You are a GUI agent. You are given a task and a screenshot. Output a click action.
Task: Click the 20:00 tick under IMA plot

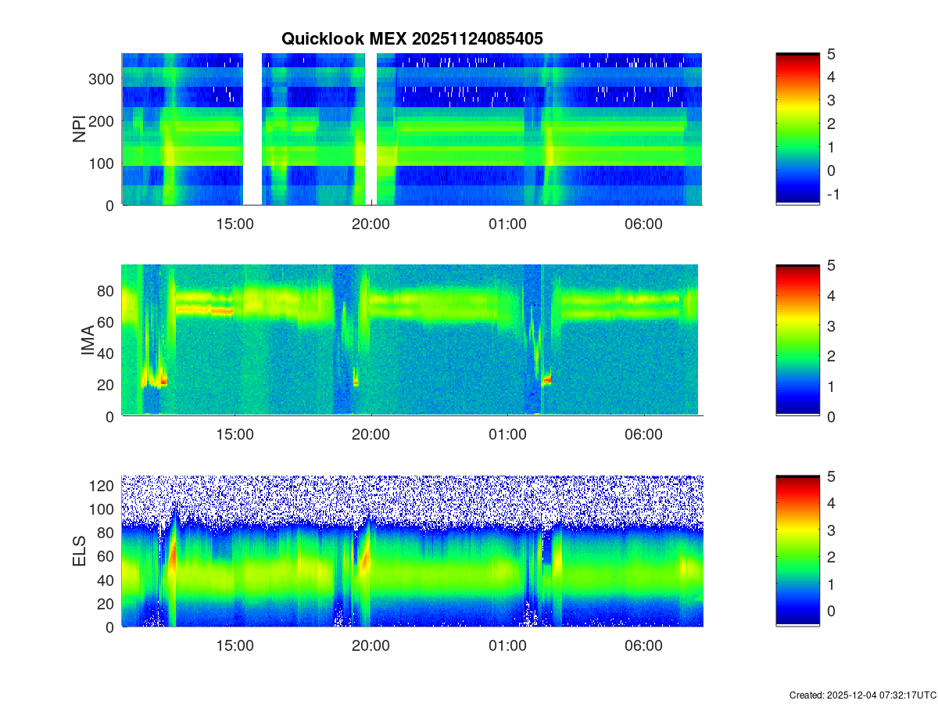pos(371,435)
